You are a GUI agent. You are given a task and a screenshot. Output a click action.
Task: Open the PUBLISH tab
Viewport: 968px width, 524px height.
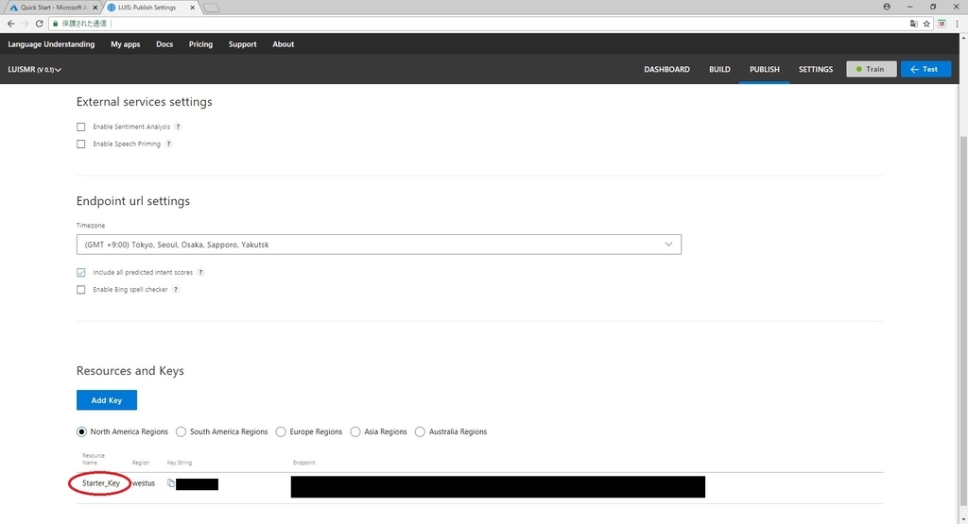coord(764,69)
